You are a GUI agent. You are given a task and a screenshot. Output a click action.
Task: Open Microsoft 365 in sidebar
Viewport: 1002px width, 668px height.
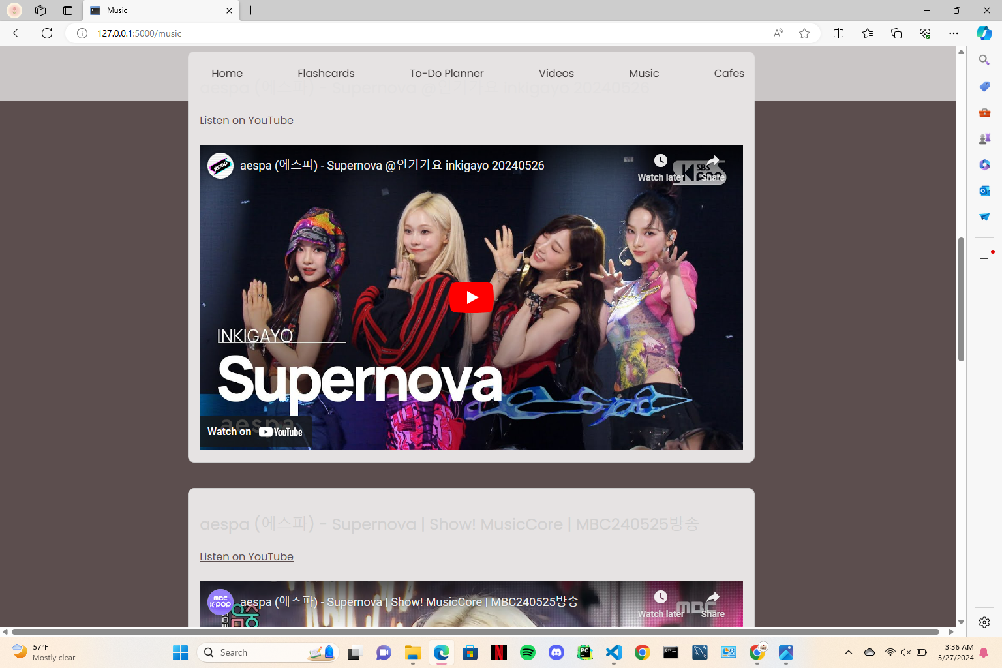[984, 164]
